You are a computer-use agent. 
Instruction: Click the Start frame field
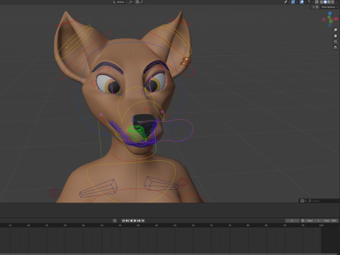click(x=313, y=220)
